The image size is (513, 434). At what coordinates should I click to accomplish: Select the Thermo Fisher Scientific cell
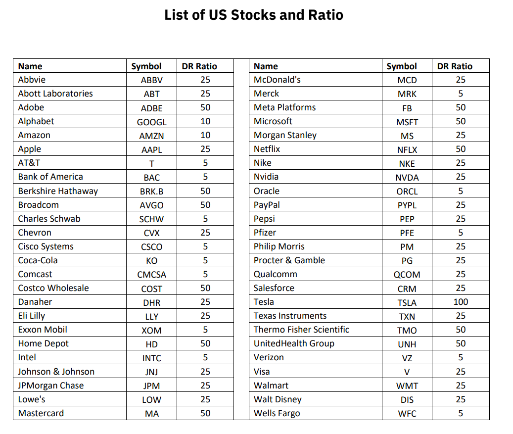[x=301, y=330]
